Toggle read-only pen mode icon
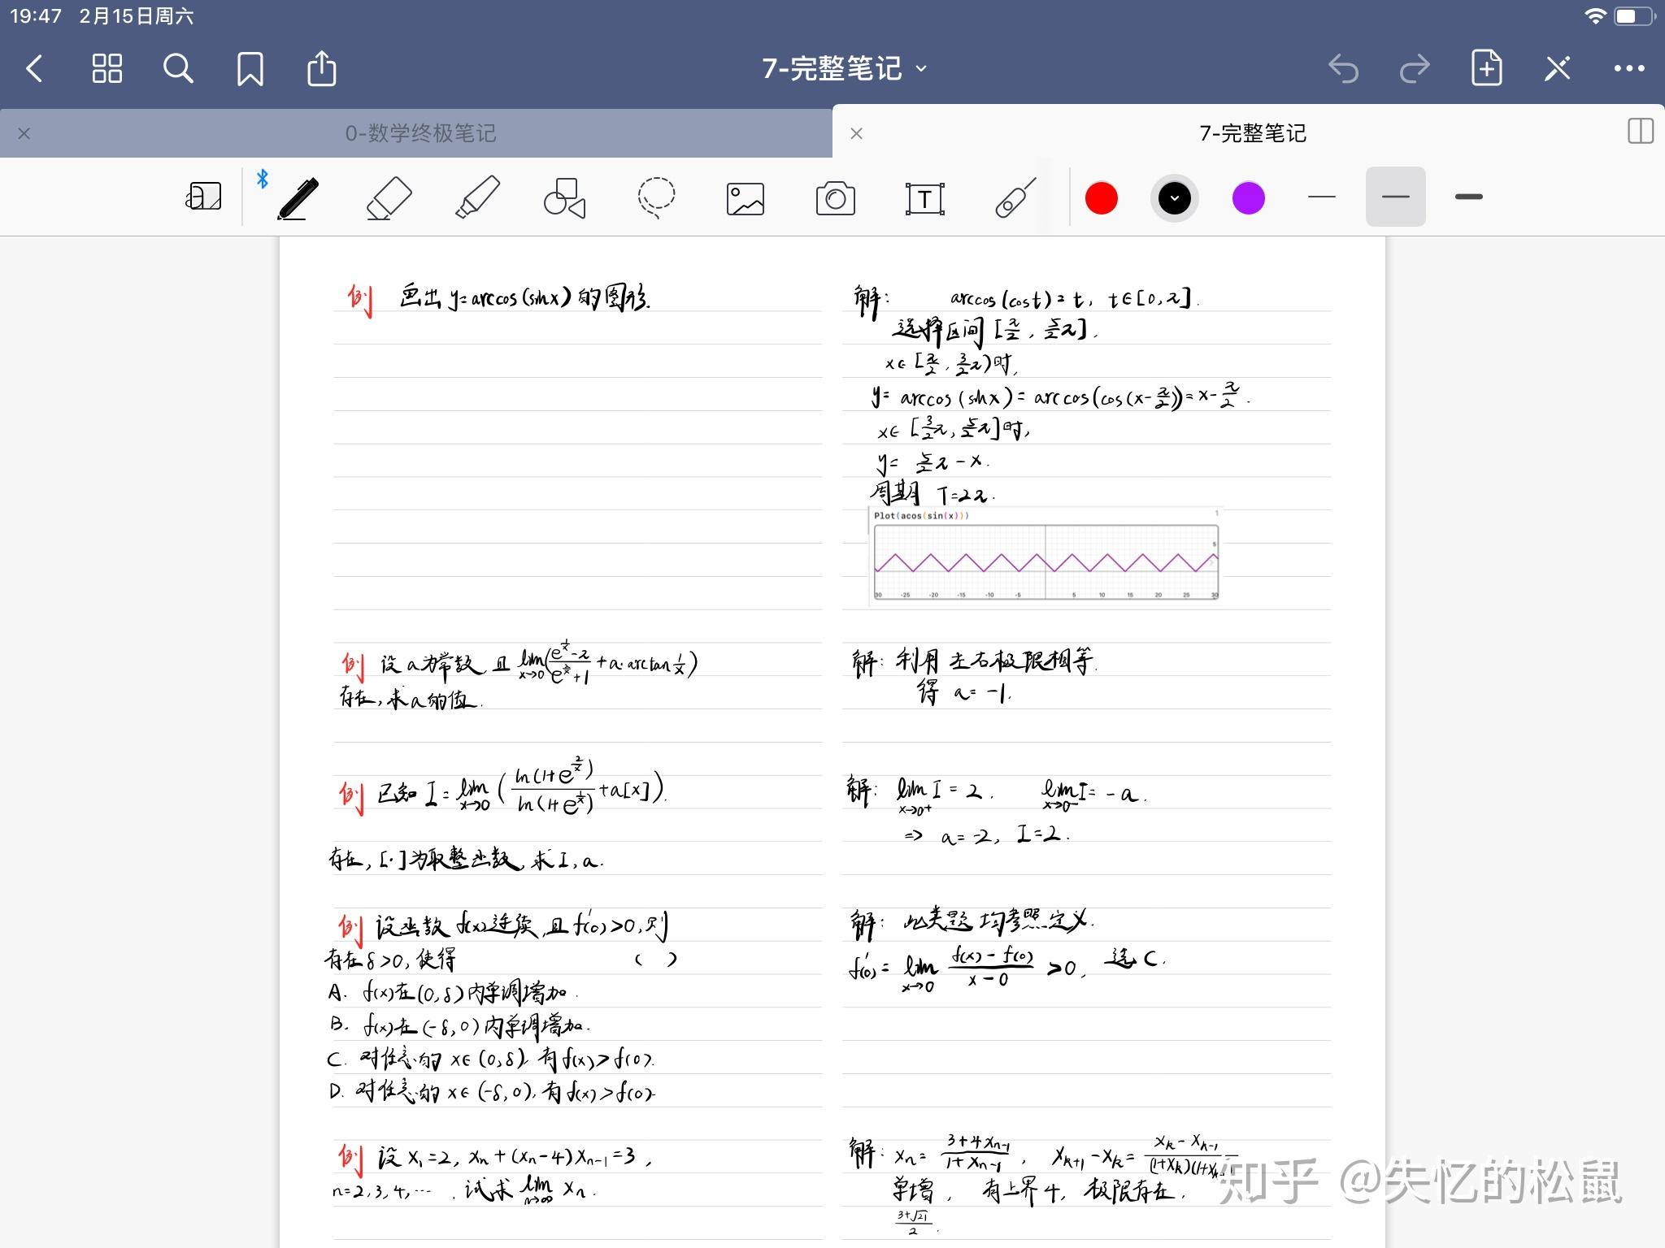Screen dimensions: 1665x1248 click(x=1558, y=69)
